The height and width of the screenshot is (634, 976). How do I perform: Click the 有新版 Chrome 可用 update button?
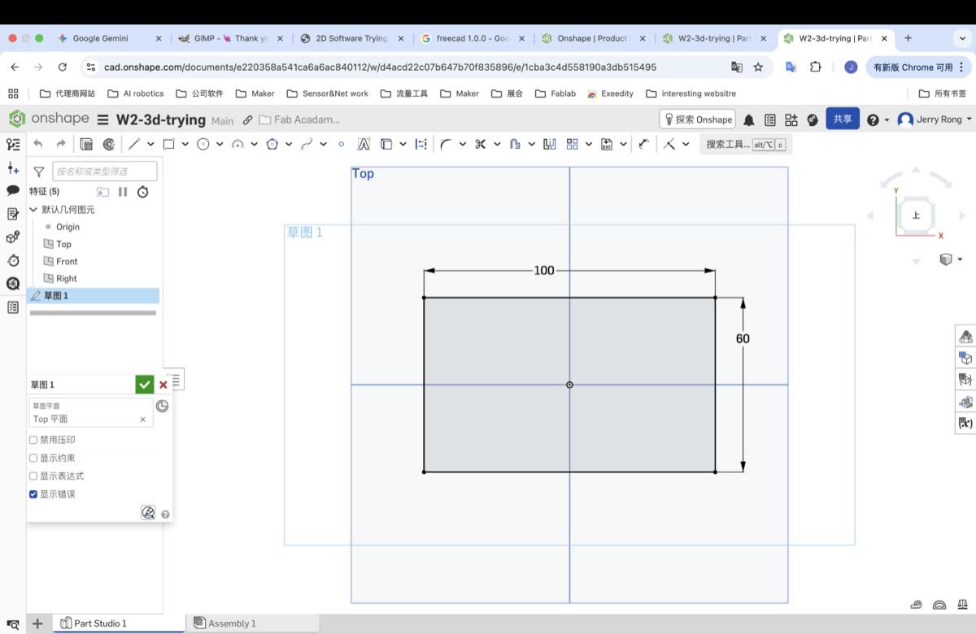919,67
